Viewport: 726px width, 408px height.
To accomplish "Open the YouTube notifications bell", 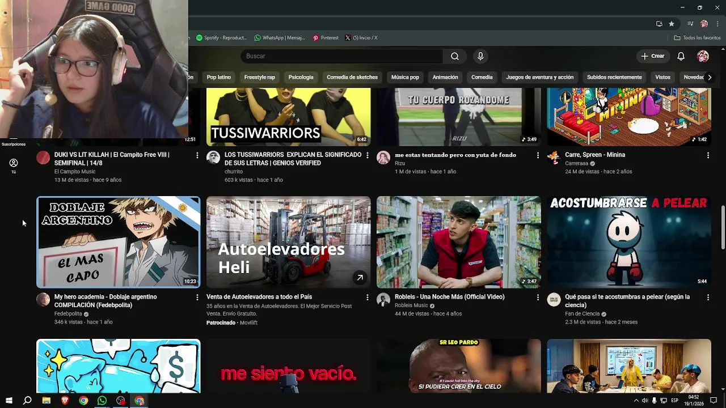I will pyautogui.click(x=681, y=56).
